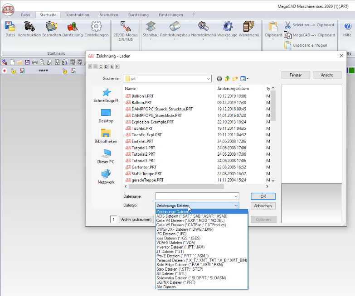Viewport: 355px width, 296px height.
Task: Go up one folder level icon
Action: pyautogui.click(x=227, y=78)
